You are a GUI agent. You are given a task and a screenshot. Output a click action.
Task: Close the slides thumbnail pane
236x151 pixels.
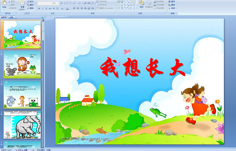42,17
